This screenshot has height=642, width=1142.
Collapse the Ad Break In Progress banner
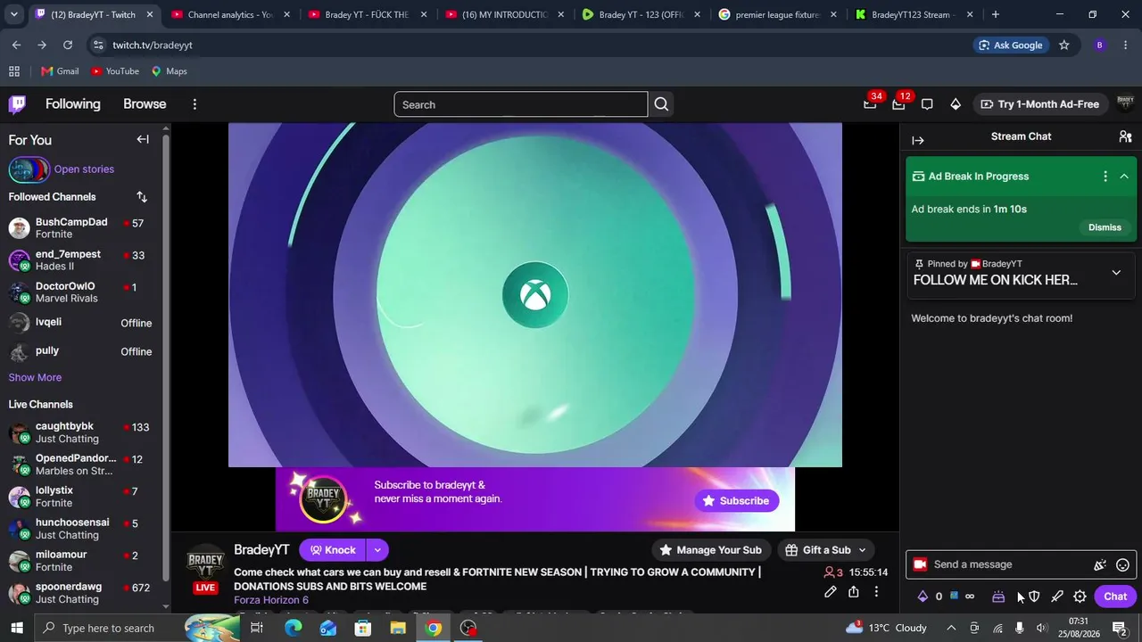tap(1124, 177)
